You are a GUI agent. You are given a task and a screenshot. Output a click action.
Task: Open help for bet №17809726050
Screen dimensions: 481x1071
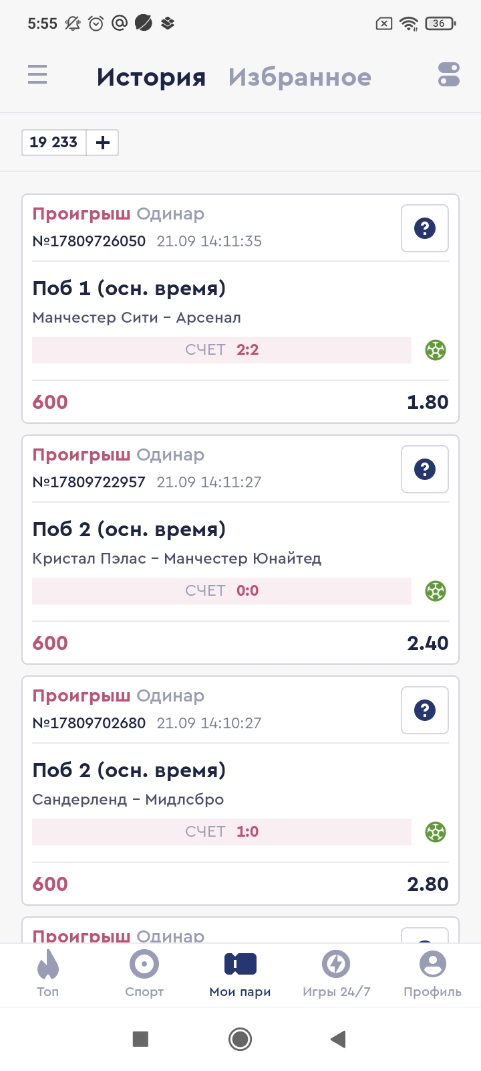click(424, 228)
